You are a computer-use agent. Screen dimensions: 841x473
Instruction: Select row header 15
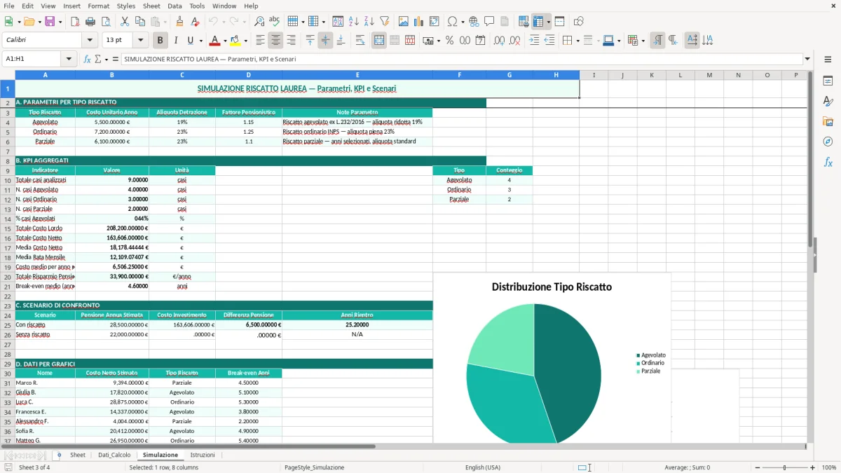pyautogui.click(x=8, y=228)
